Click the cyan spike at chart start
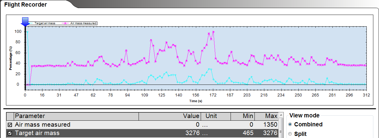The height and width of the screenshot is (138, 379). 27,32
